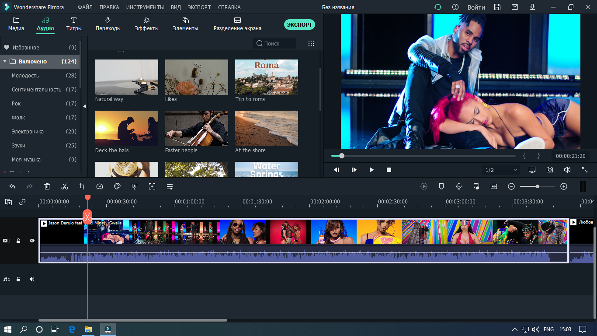Image resolution: width=597 pixels, height=336 pixels.
Task: Save project with floppy disk icon
Action: tap(497, 7)
